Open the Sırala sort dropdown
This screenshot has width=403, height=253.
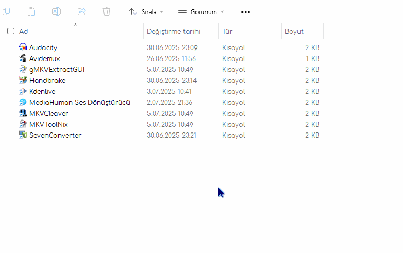[146, 12]
